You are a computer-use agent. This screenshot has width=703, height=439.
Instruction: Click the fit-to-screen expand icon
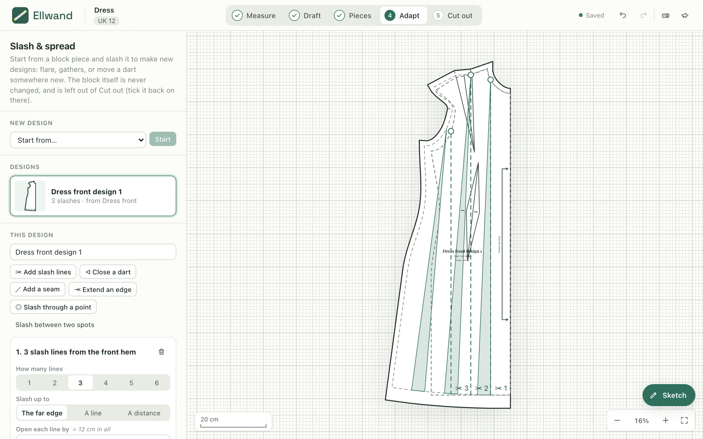684,420
